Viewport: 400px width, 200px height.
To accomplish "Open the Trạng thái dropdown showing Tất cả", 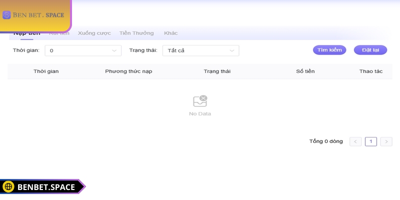I will [201, 50].
